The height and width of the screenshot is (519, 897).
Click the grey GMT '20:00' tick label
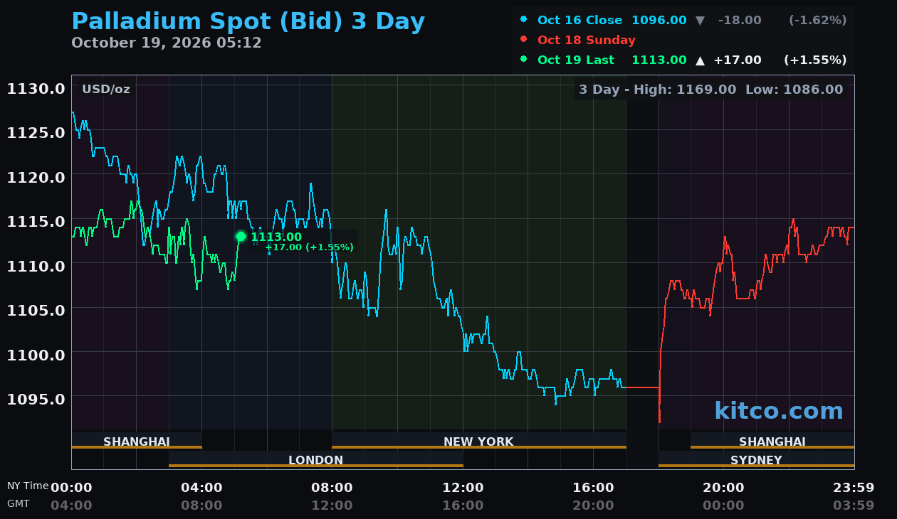coord(593,505)
